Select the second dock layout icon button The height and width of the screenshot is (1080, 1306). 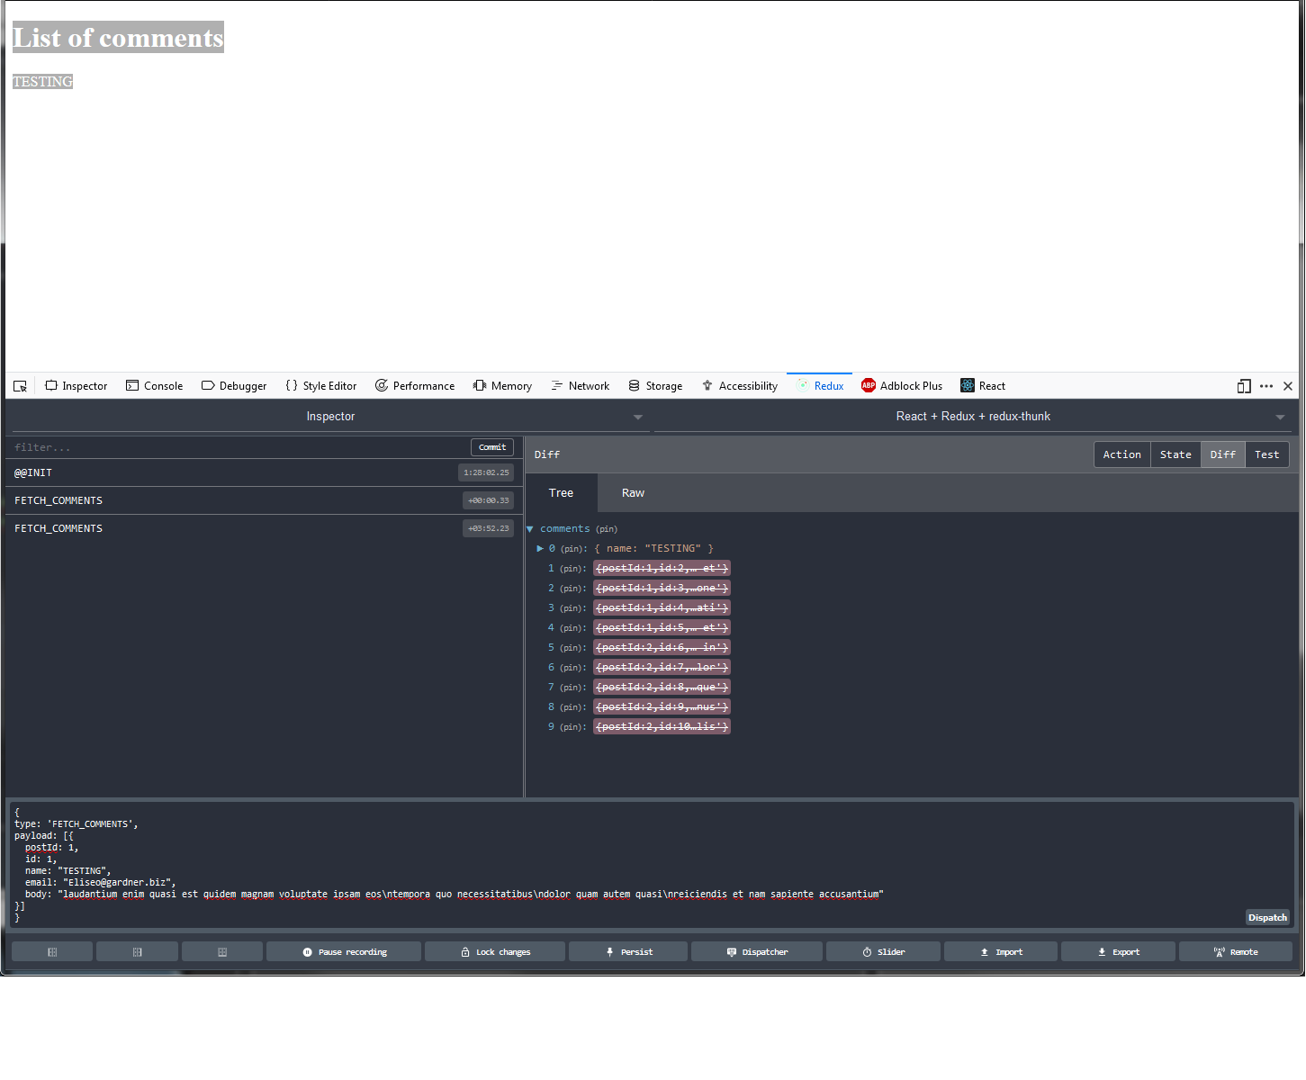click(137, 951)
